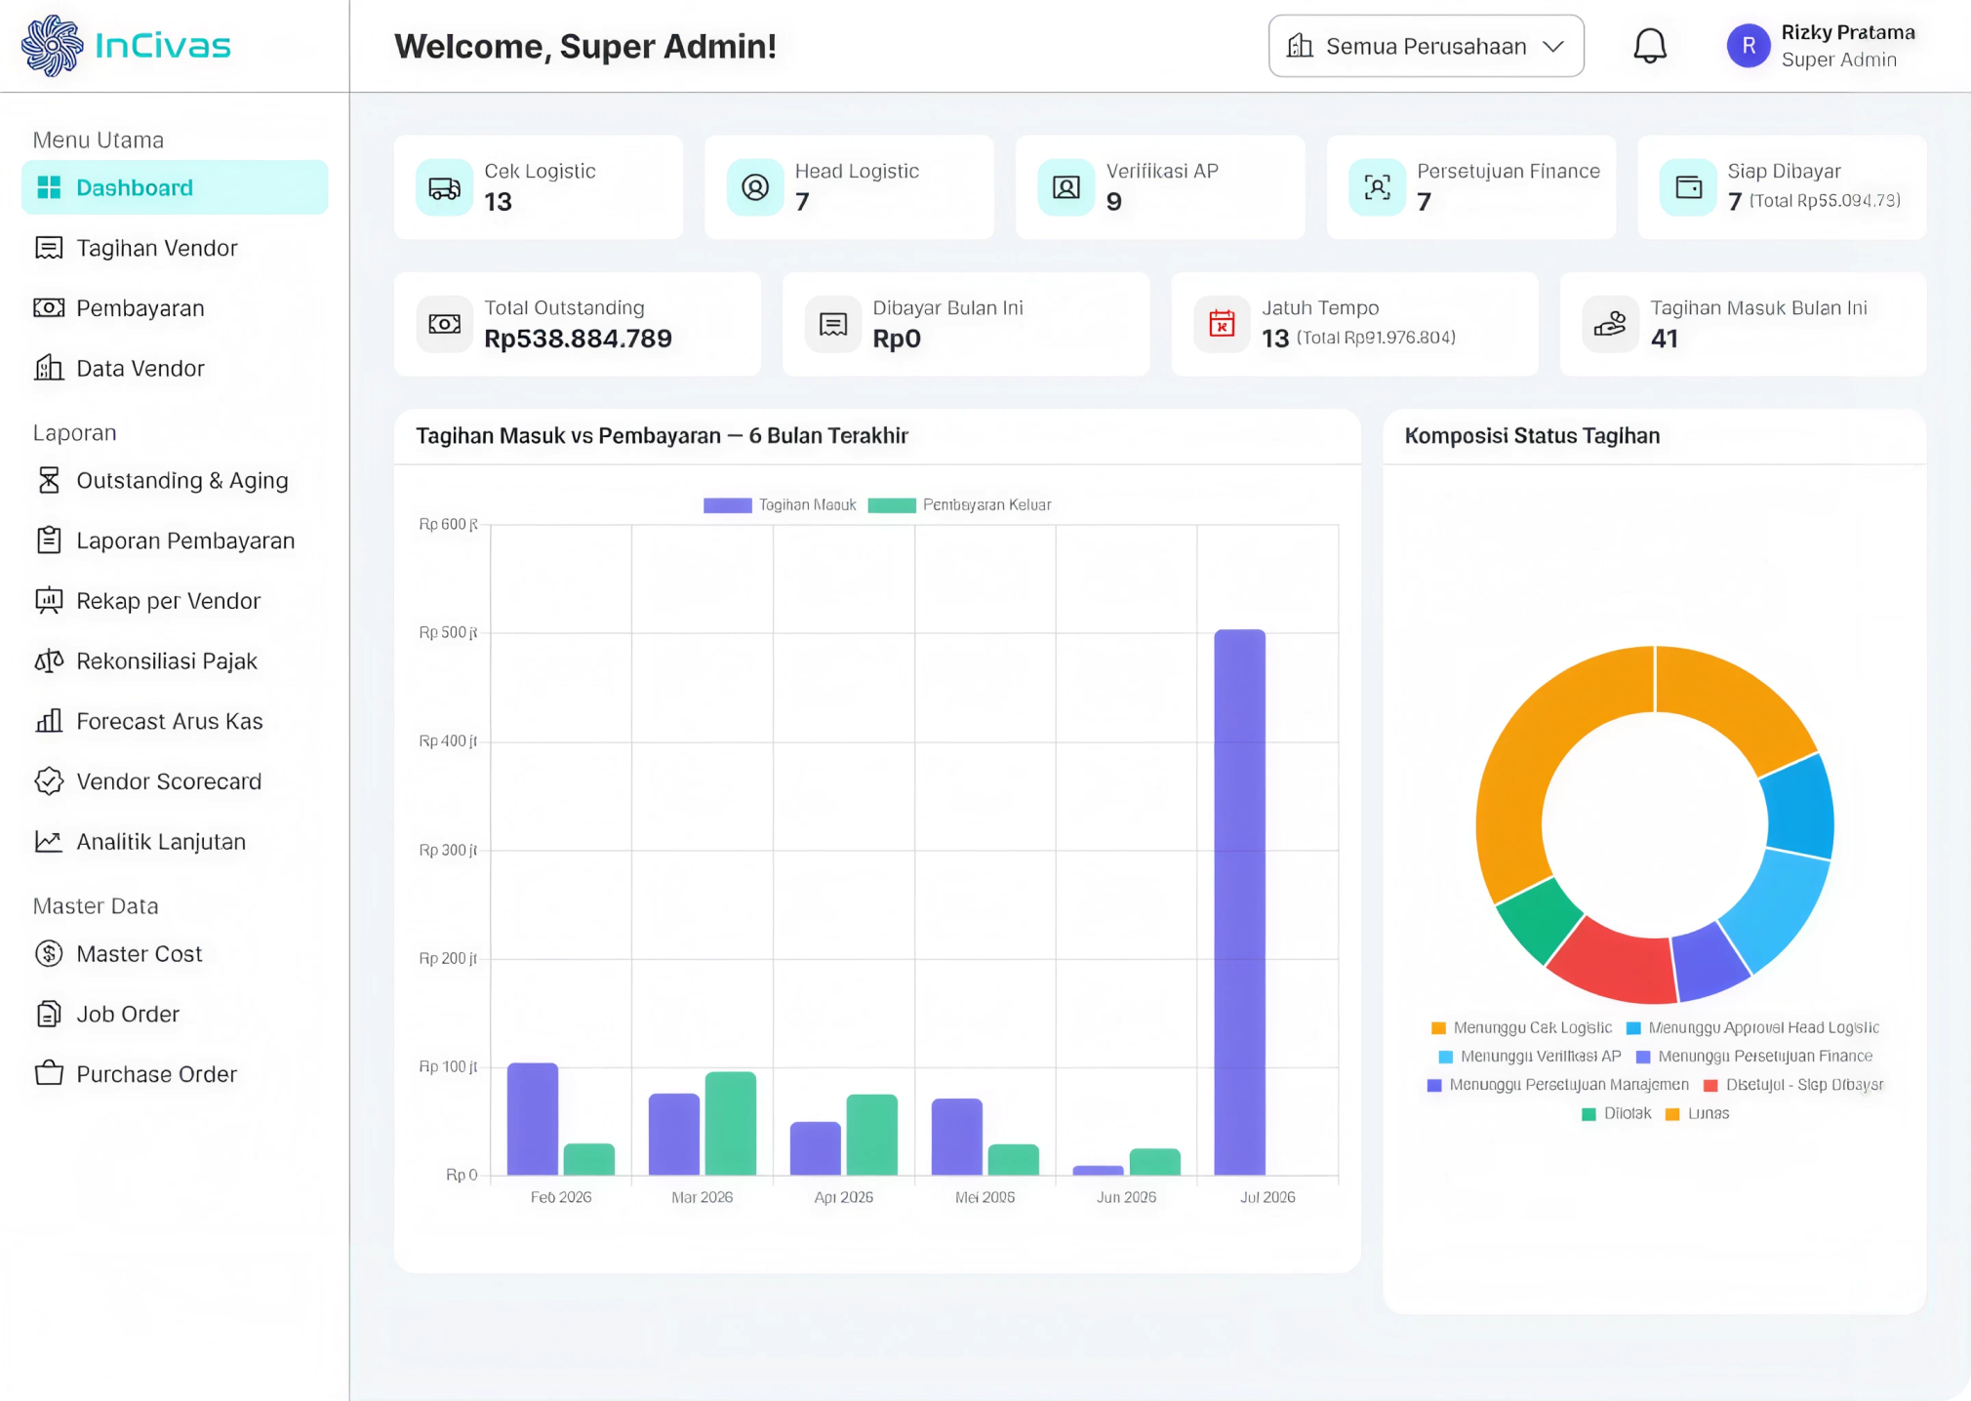Click the Jul 2026 Tagihan Masuk bar

(1239, 902)
